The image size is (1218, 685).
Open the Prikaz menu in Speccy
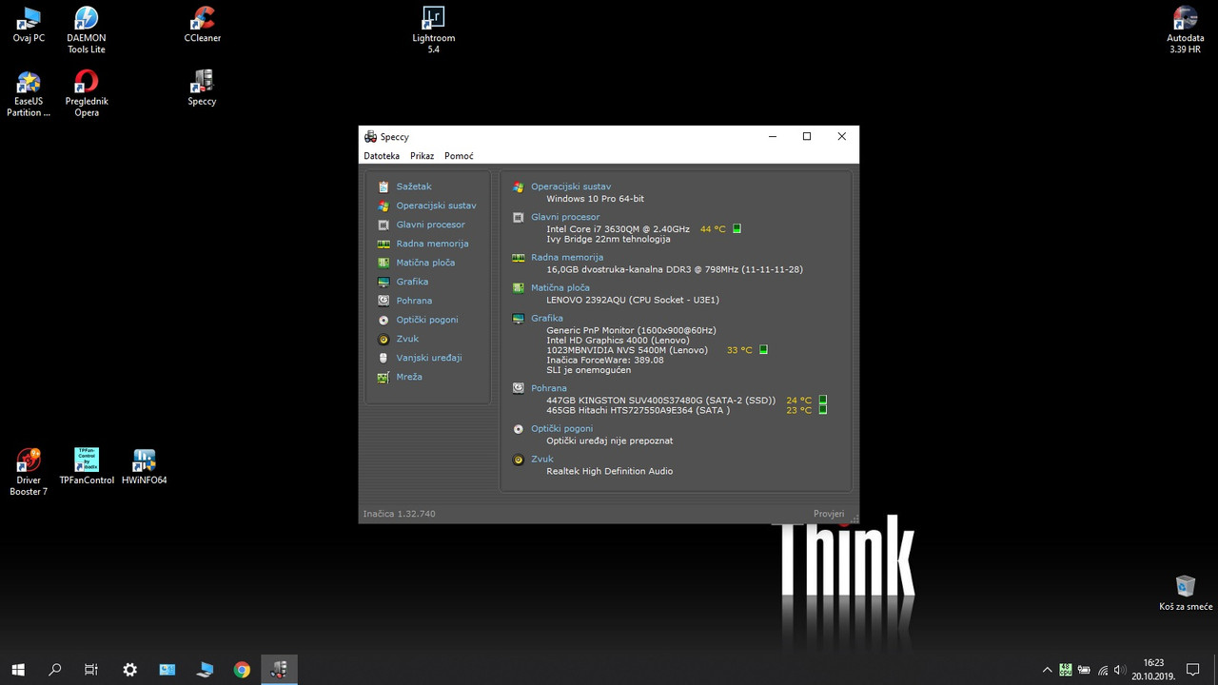422,156
